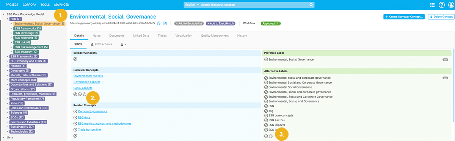Click the search magnifier icon
Viewport: 455px width, 141px height.
(x=311, y=5)
